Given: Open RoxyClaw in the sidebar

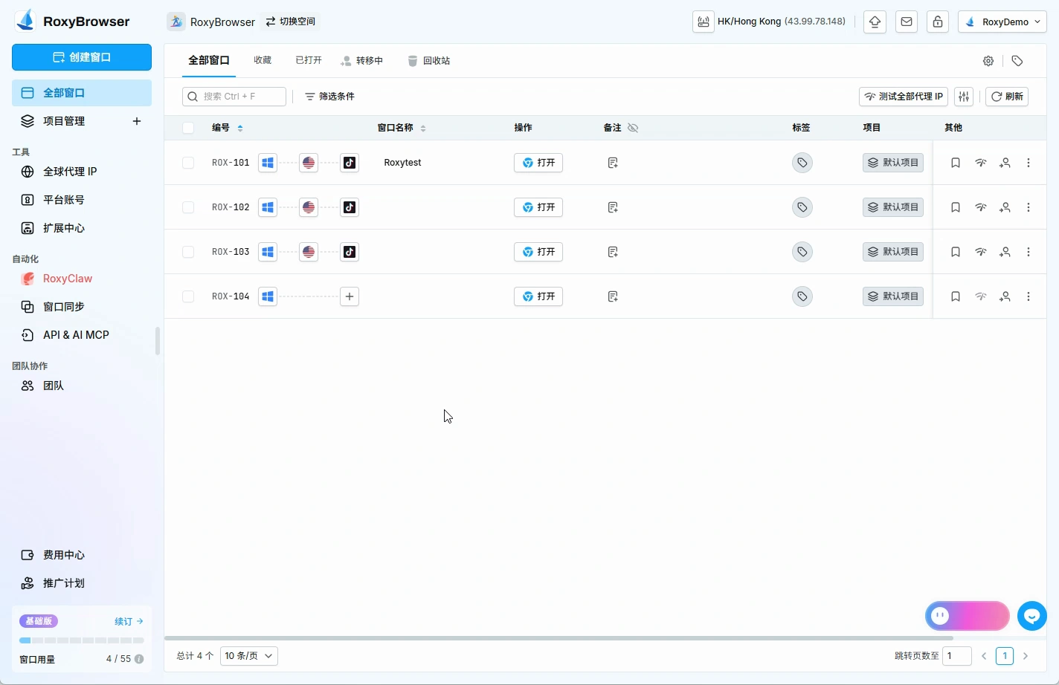Looking at the screenshot, I should click(x=82, y=279).
